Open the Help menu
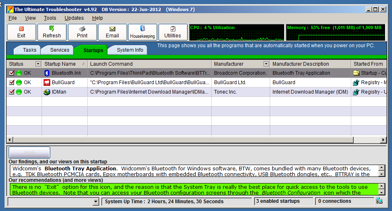This screenshot has height=211, width=392. point(97,18)
